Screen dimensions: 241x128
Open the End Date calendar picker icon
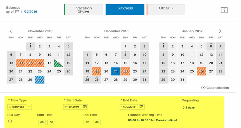pos(141,106)
